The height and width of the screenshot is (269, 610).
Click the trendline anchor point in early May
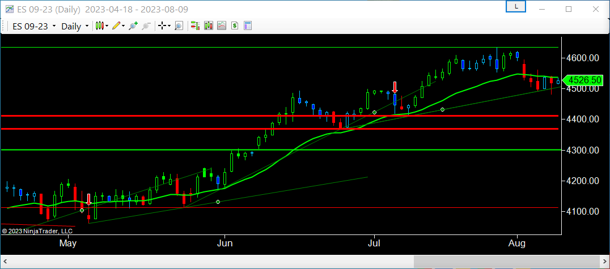82,210
